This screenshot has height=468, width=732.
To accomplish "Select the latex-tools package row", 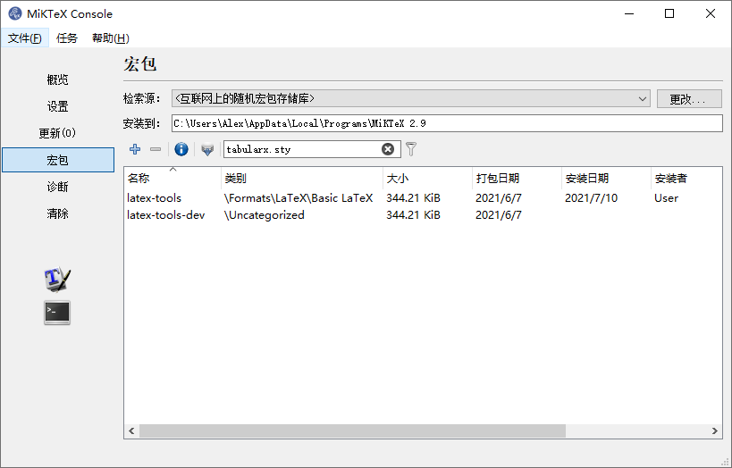I will coord(423,198).
